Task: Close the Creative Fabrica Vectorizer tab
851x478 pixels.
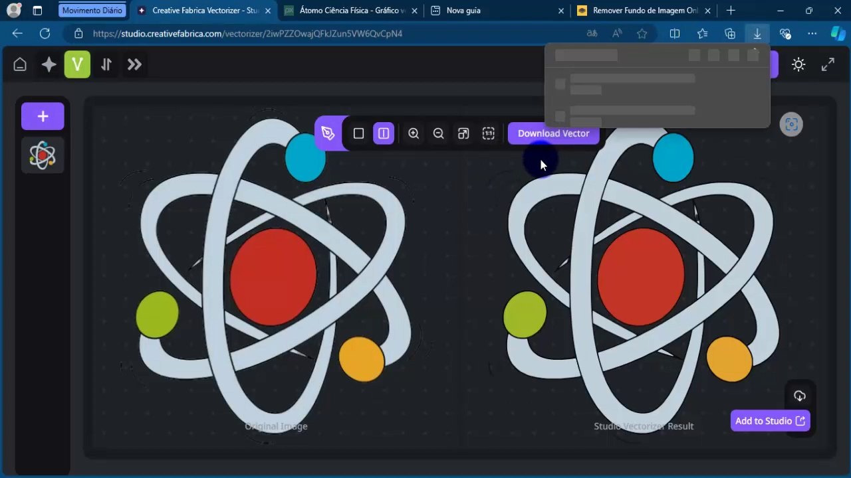Action: (268, 11)
